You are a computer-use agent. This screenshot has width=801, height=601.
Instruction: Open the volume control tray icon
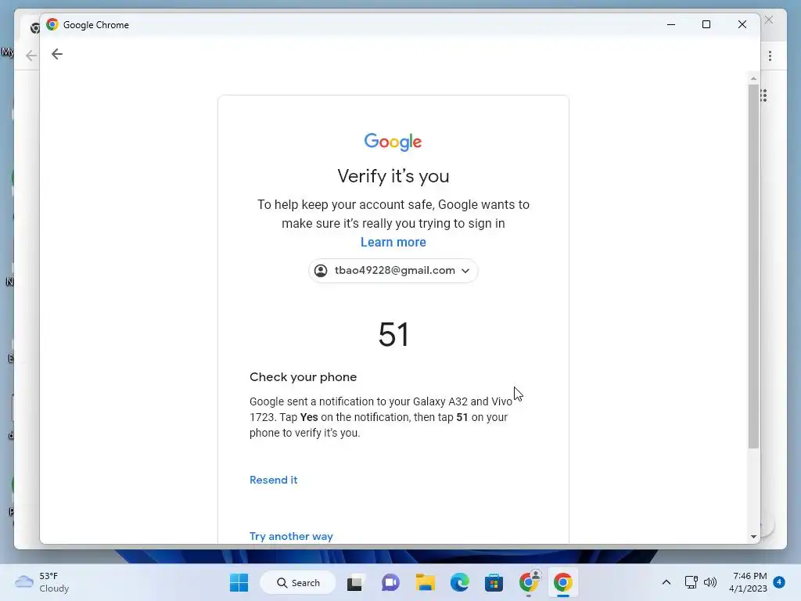click(710, 582)
